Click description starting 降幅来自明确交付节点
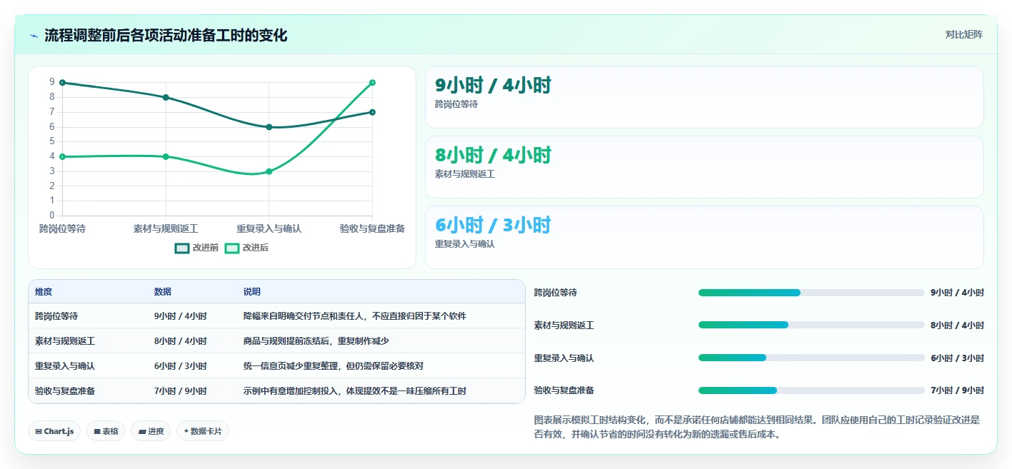Image resolution: width=1012 pixels, height=469 pixels. (355, 316)
